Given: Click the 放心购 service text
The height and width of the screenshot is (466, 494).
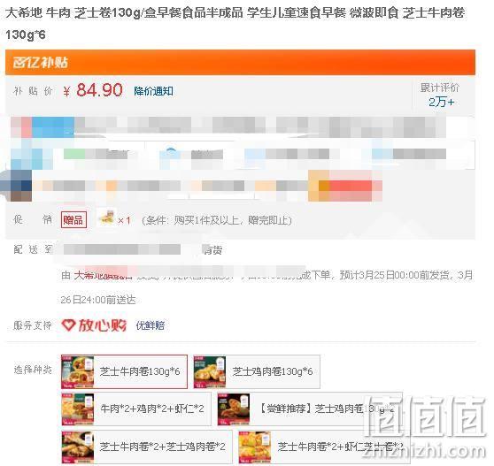Looking at the screenshot, I should [103, 325].
